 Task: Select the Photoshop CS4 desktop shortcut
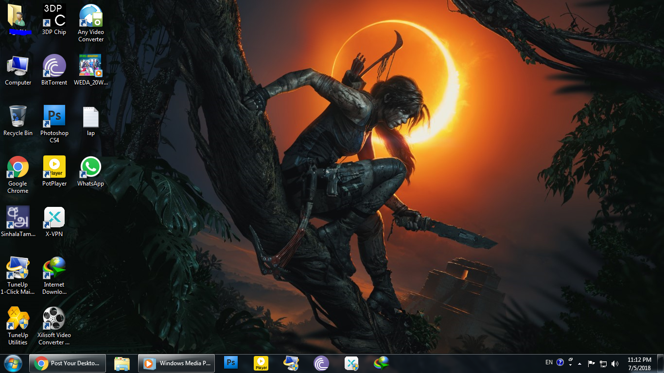point(54,124)
